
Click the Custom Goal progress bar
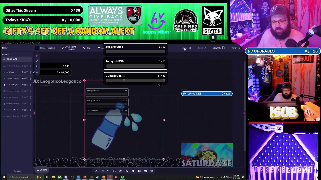point(135,80)
